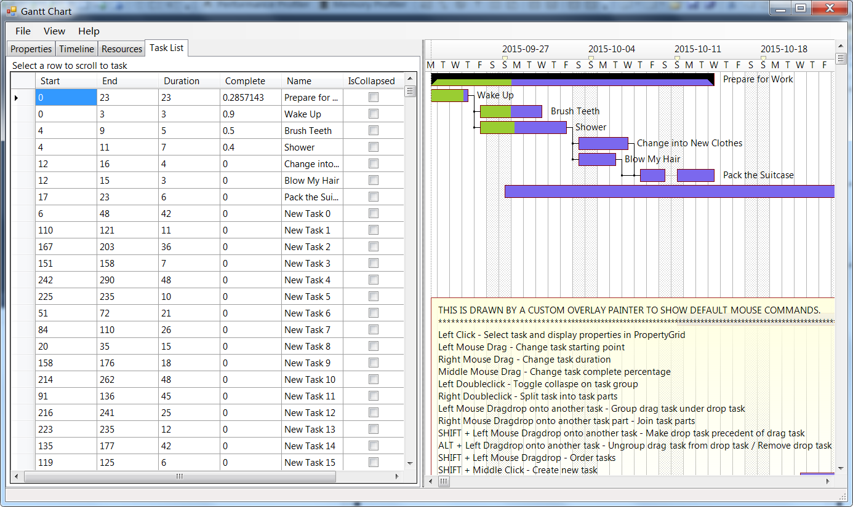Click the partially visible blue button below the chart

pyautogui.click(x=817, y=474)
